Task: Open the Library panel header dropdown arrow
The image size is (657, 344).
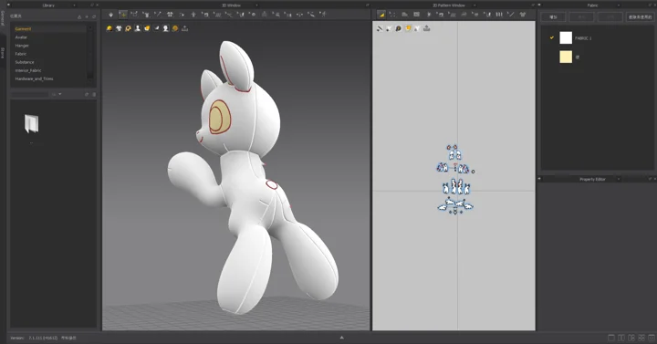Action: (x=74, y=5)
